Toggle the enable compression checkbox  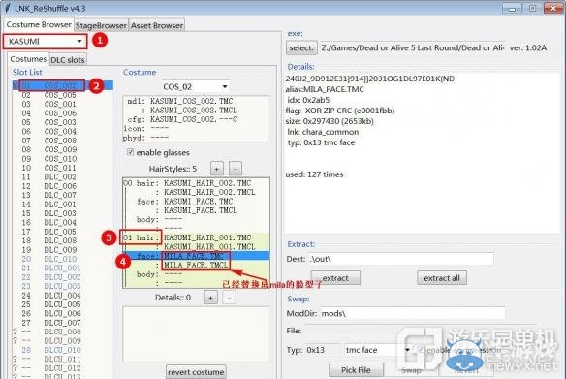[x=422, y=349]
